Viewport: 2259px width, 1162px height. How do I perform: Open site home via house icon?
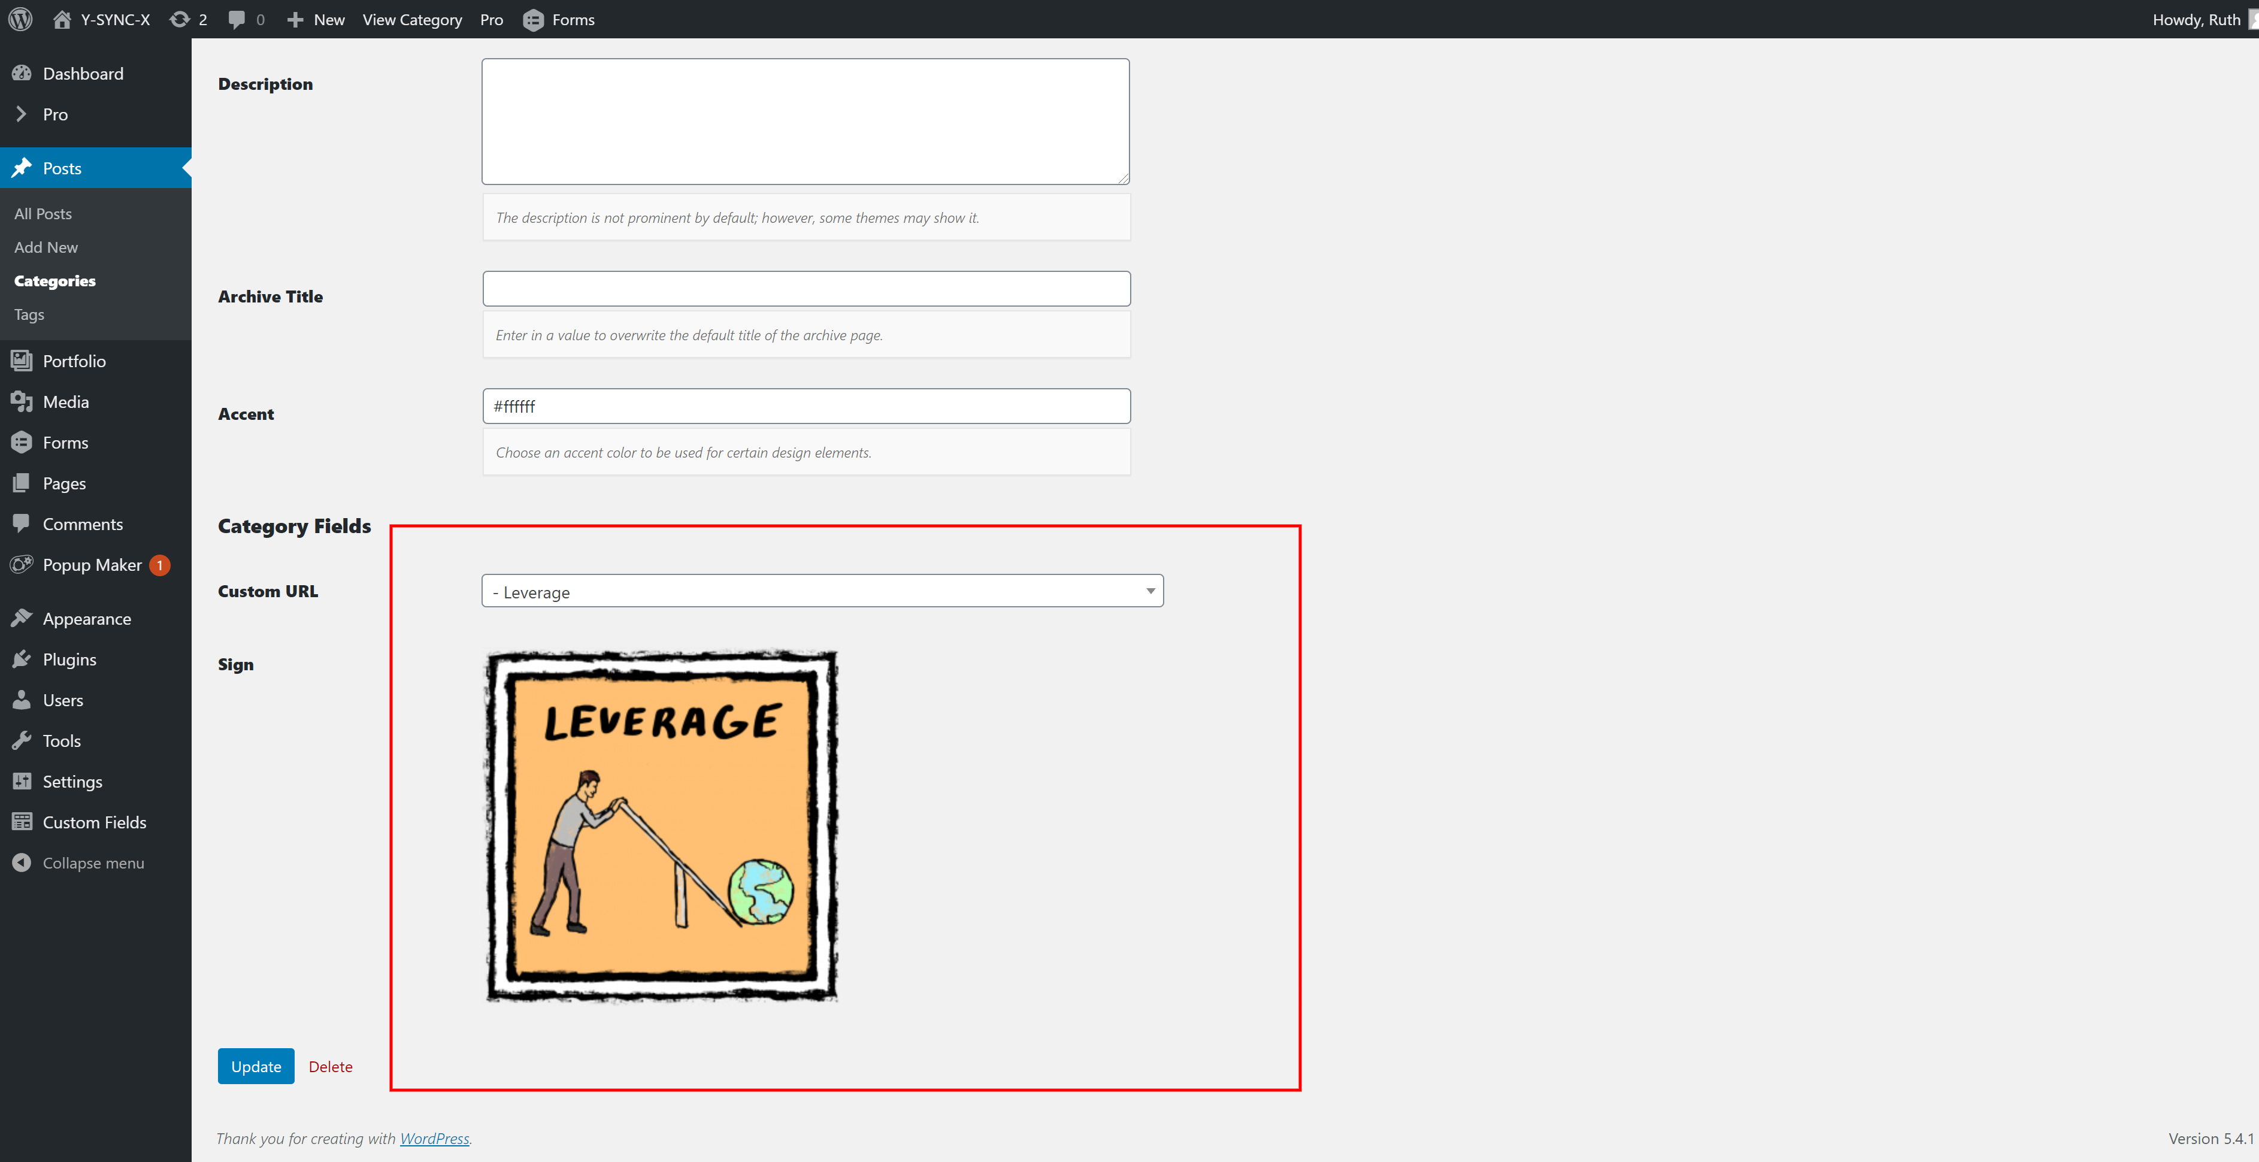61,19
